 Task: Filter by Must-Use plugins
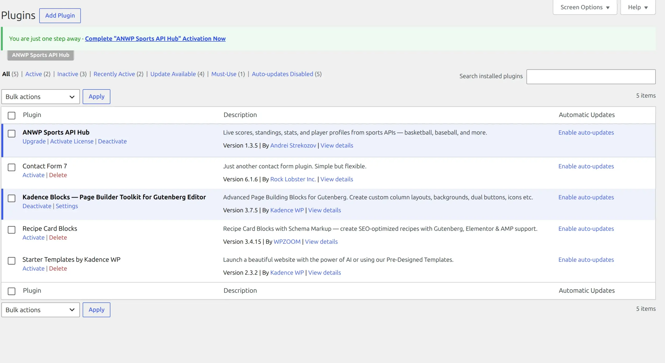224,74
